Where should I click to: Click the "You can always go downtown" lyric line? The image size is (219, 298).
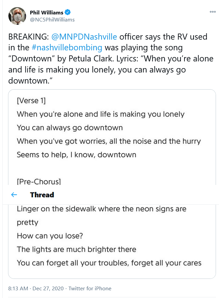click(x=70, y=128)
